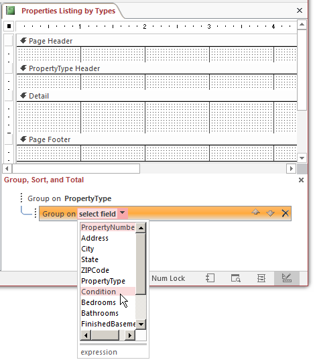315x364 pixels.
Task: Select Bathrooms in the field list
Action: click(108, 313)
